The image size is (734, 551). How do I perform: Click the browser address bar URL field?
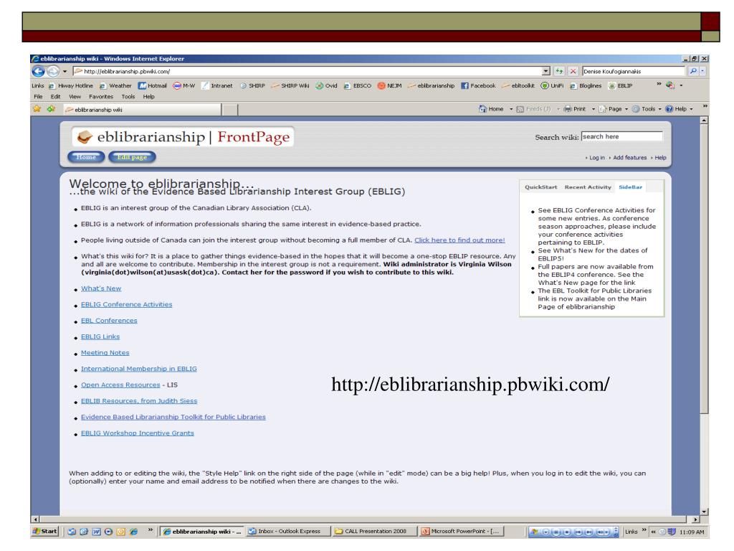point(307,71)
